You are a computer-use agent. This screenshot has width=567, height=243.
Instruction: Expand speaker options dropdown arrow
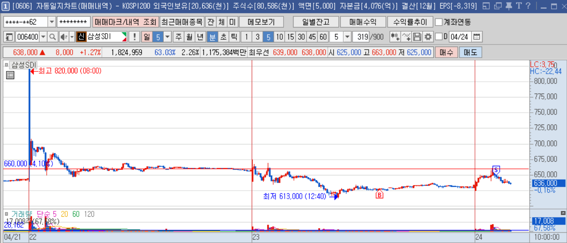[x=72, y=37]
